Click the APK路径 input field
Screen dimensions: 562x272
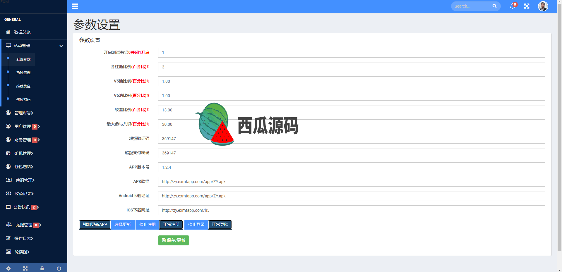(x=352, y=182)
